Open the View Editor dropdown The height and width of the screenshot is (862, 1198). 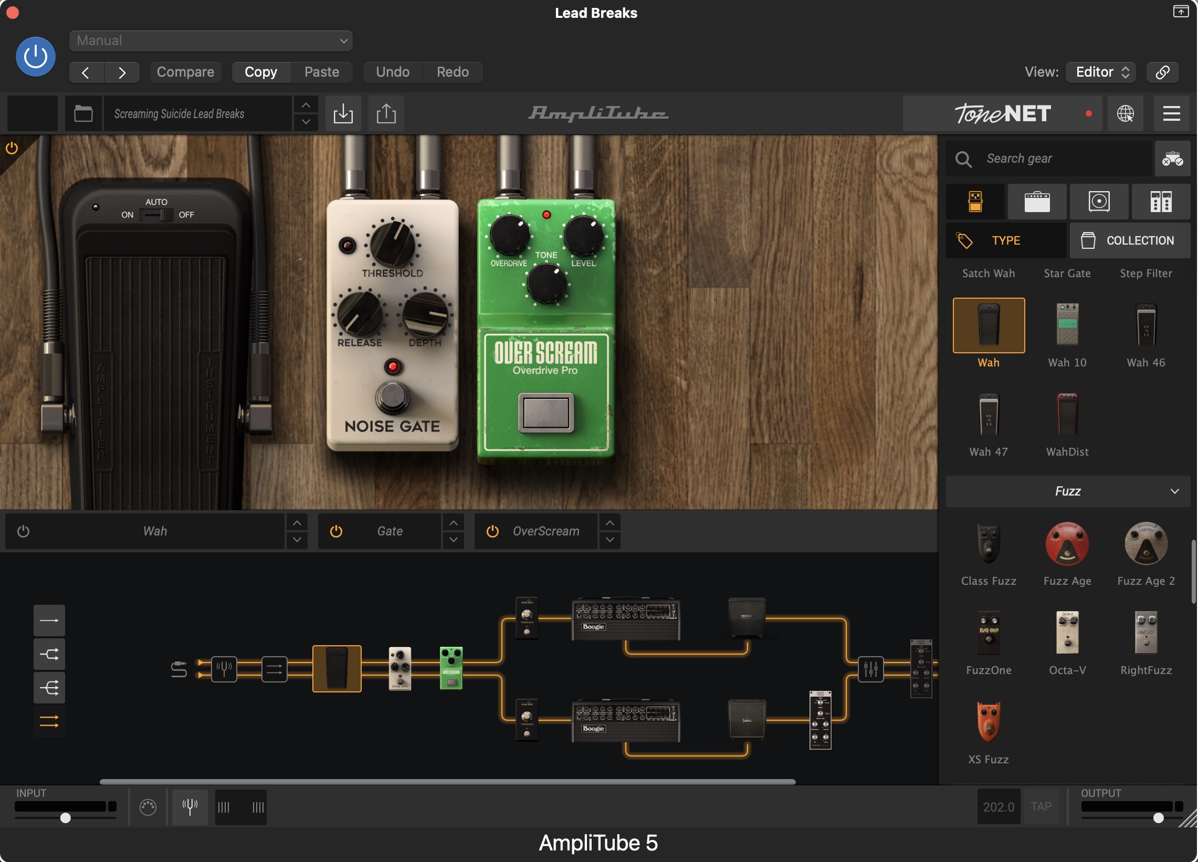tap(1101, 72)
